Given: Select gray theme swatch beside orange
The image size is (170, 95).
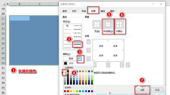Looking at the screenshot, I should [83, 71].
